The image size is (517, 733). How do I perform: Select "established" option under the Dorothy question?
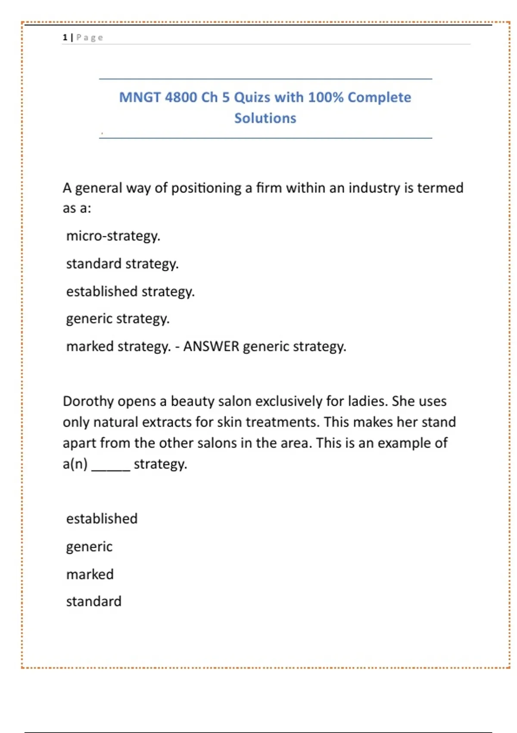pos(102,519)
